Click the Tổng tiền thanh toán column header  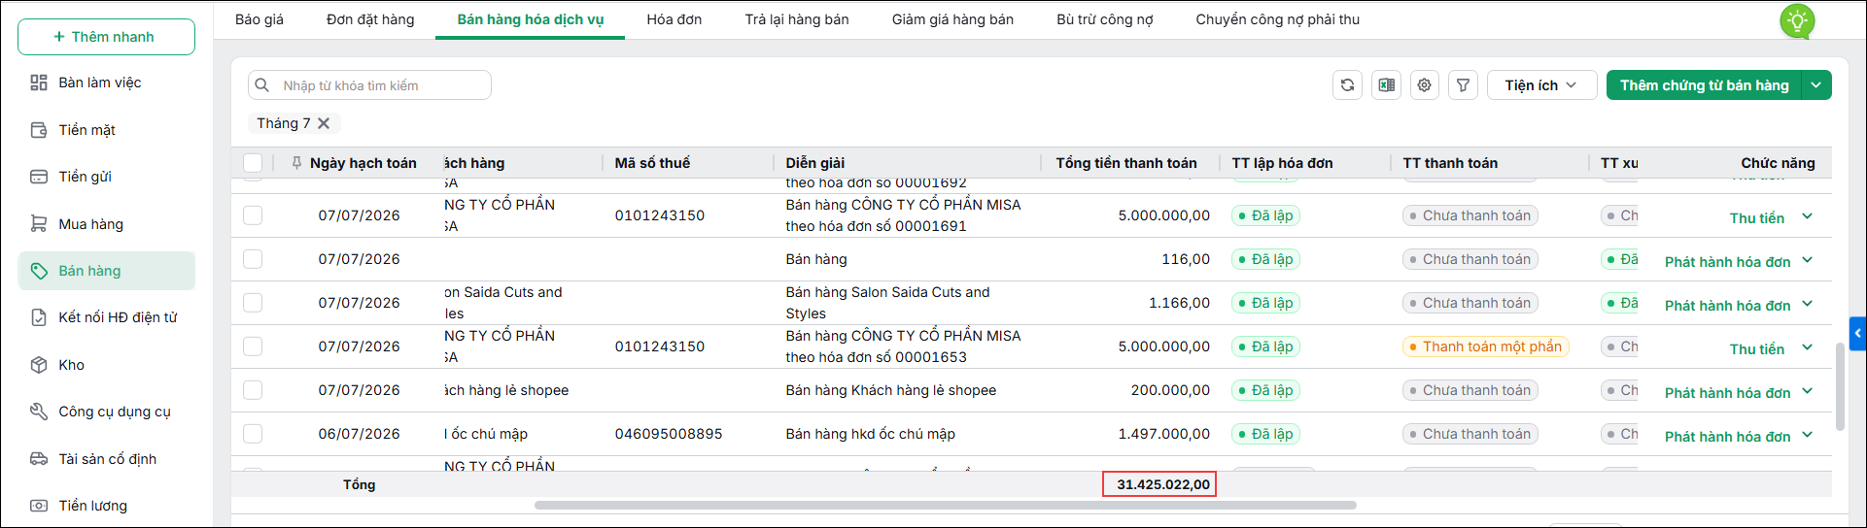coord(1126,163)
